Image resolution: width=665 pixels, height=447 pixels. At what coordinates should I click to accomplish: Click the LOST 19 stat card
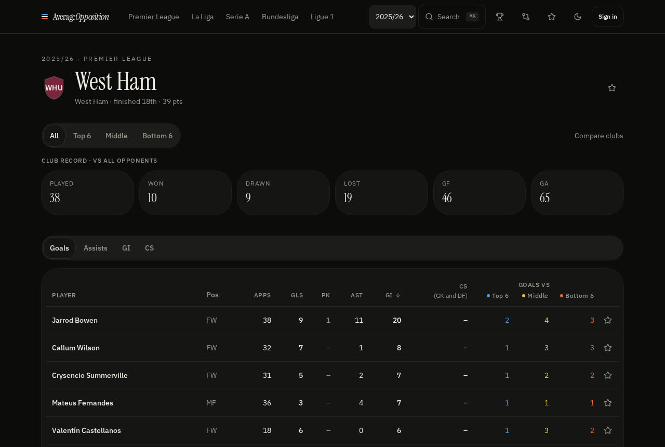click(381, 193)
